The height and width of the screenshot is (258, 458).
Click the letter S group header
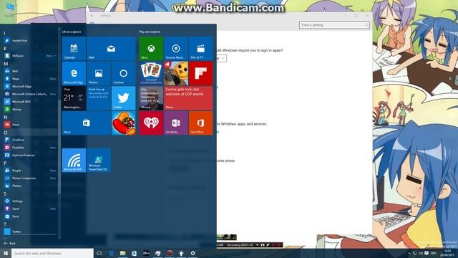click(5, 193)
